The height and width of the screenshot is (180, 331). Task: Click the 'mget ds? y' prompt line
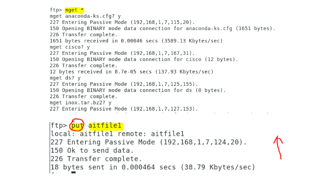click(x=65, y=78)
